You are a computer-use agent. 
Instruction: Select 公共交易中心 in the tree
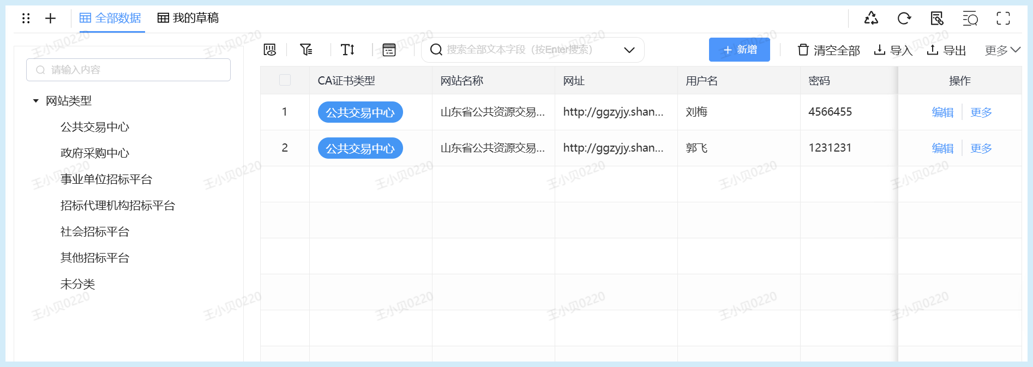click(x=95, y=127)
